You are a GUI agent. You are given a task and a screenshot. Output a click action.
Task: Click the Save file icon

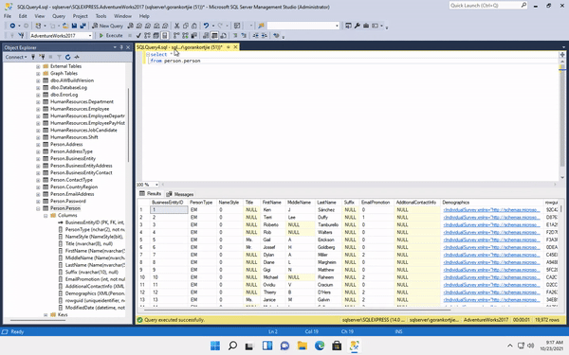click(74, 26)
